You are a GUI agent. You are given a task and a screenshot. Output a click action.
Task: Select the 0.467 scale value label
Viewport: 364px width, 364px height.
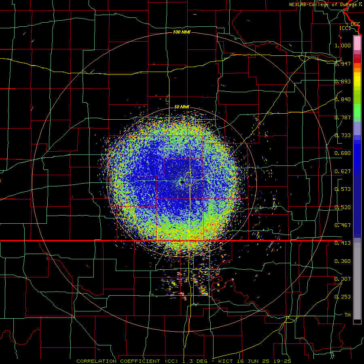pos(343,225)
